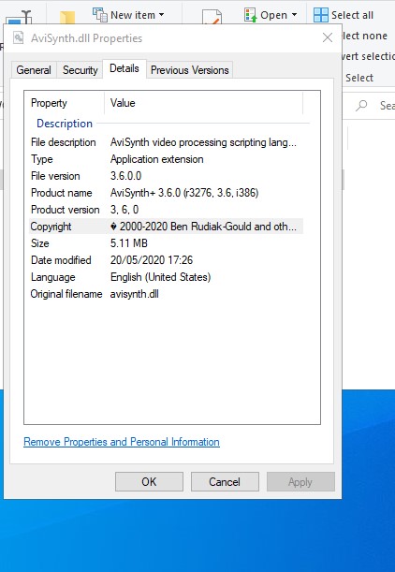Close the AviSynth.dll Properties dialog
Image resolution: width=395 pixels, height=572 pixels.
pyautogui.click(x=328, y=37)
